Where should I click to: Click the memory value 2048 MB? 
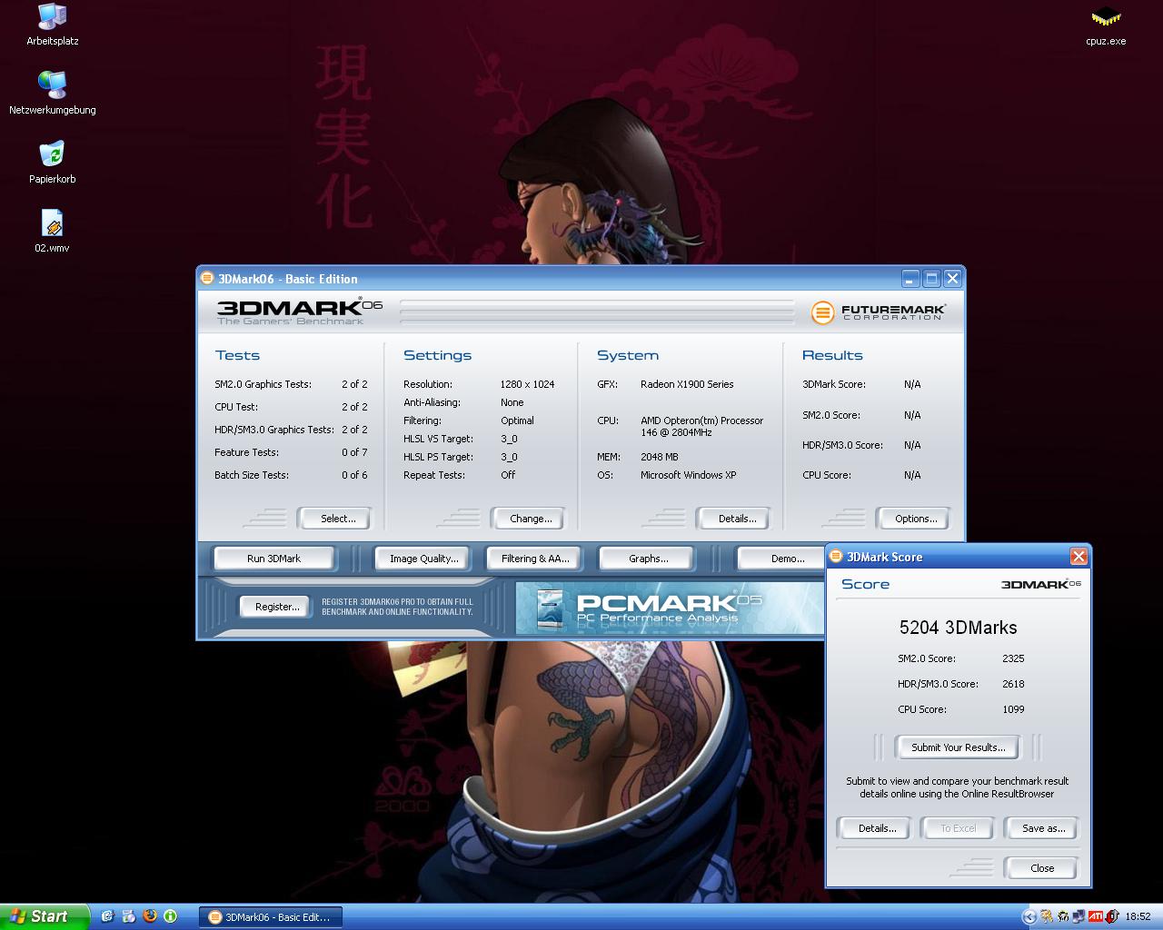click(659, 457)
